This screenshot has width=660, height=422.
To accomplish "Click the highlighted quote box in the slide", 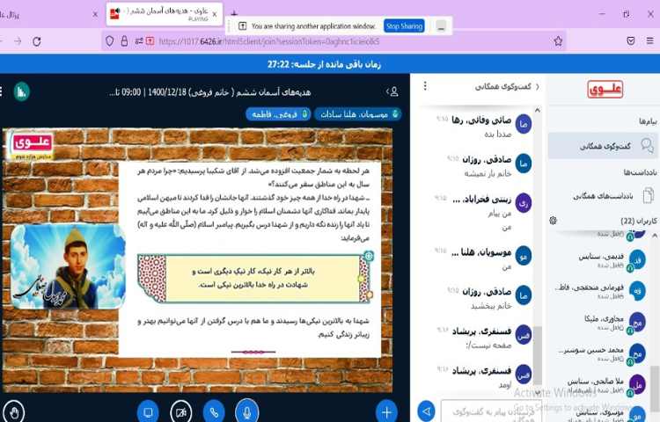I will pos(253,278).
